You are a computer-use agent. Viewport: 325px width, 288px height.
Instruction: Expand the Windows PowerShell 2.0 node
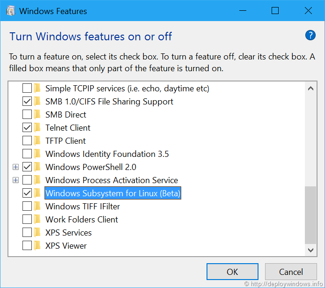15,167
